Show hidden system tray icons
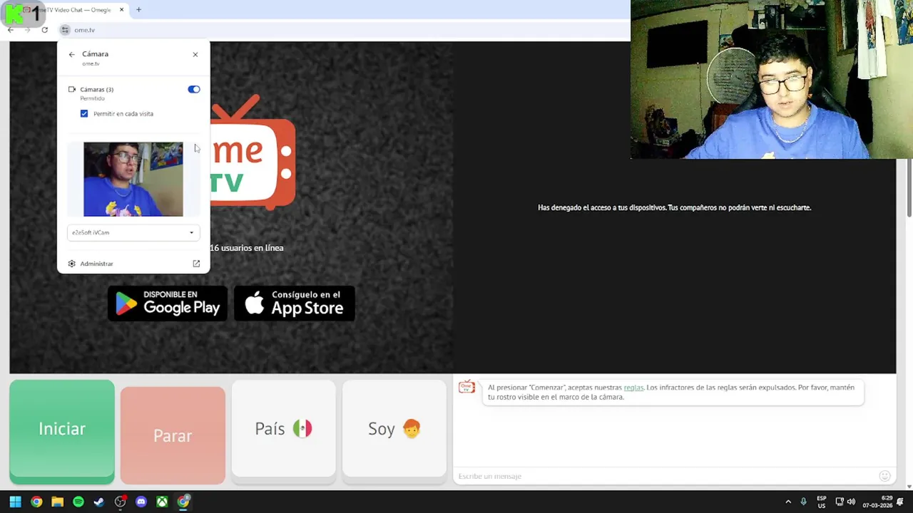 788,502
